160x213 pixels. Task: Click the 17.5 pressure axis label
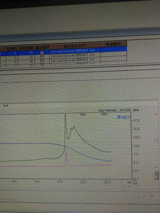click(x=136, y=121)
